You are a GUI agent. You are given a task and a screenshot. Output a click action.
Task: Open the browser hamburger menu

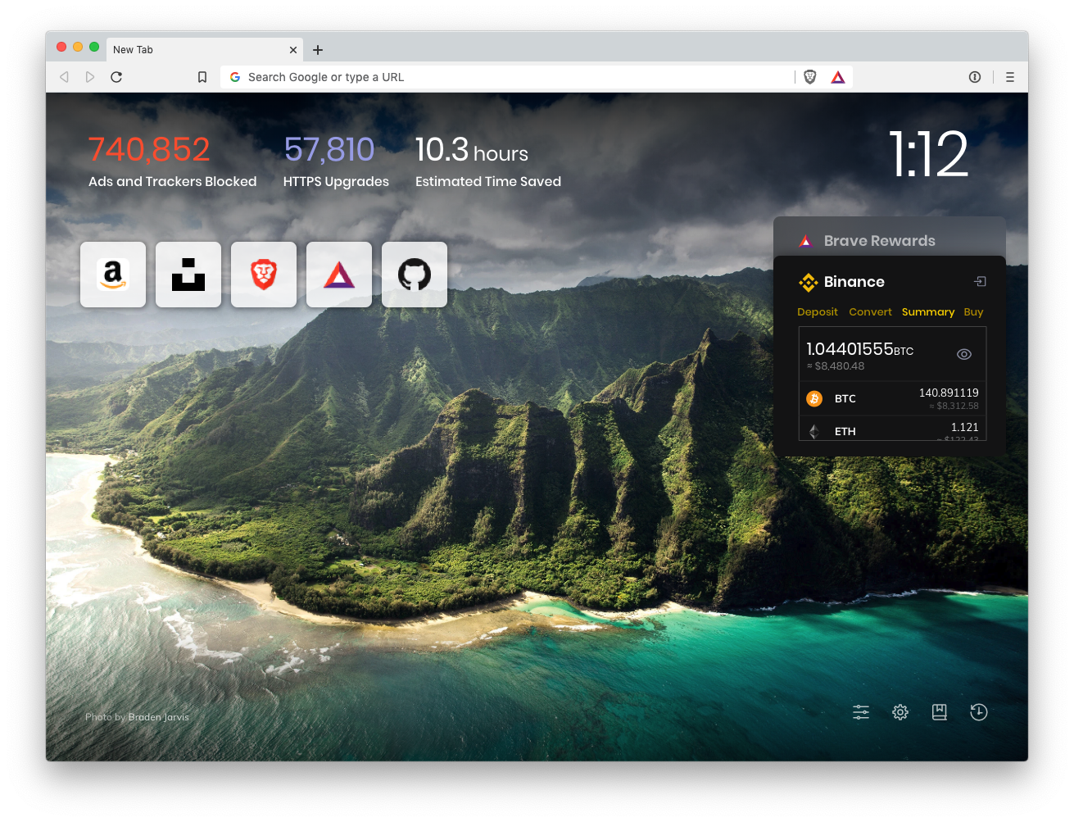tap(1010, 77)
